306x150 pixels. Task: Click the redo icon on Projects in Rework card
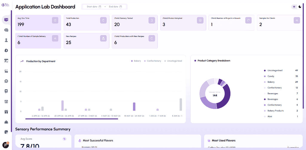coord(248,20)
